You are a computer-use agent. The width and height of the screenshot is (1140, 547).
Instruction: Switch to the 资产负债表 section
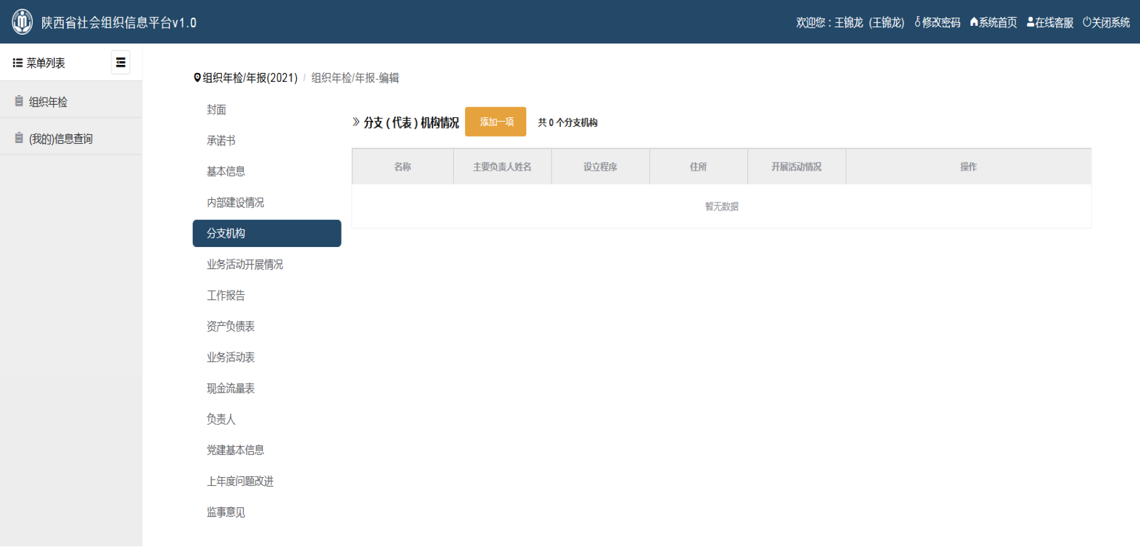231,326
